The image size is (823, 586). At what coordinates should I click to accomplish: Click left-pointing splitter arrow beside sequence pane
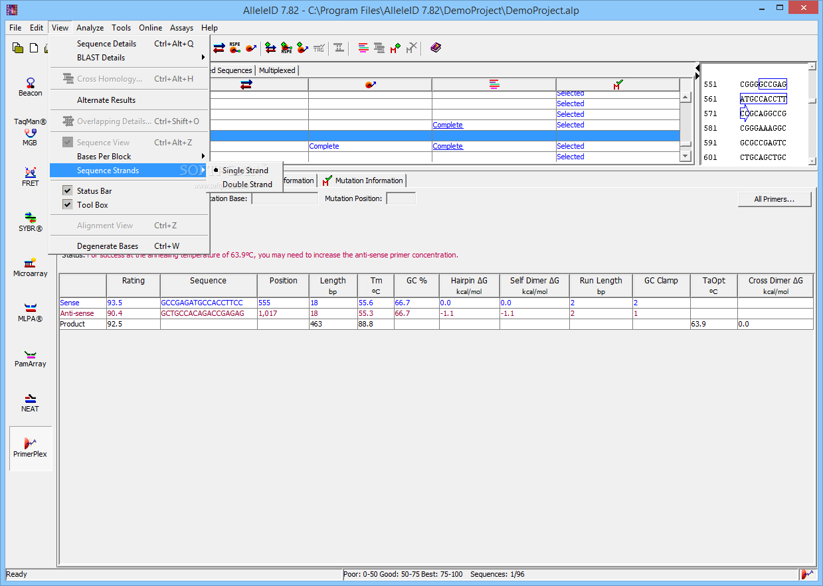[697, 68]
